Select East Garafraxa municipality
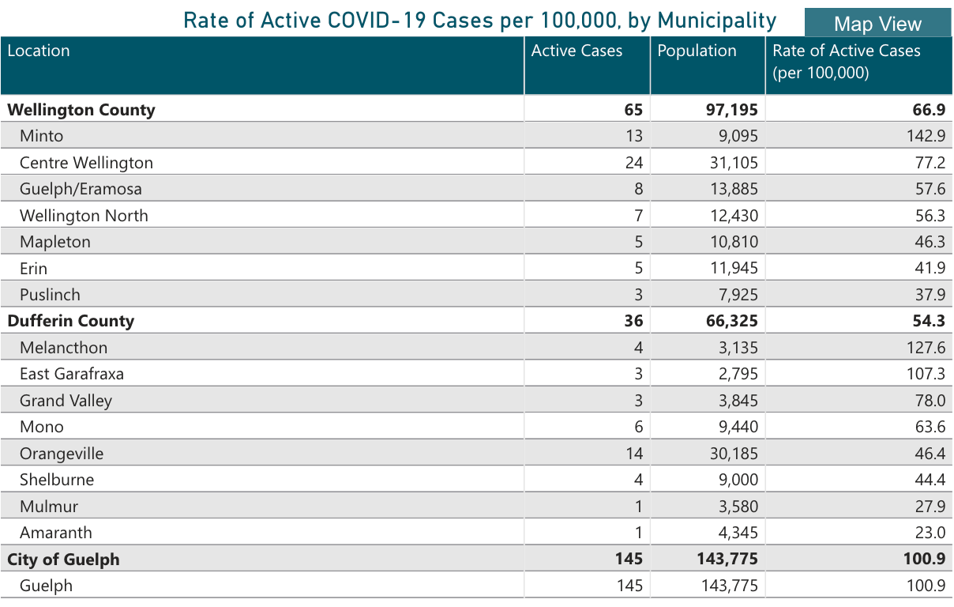The height and width of the screenshot is (607, 954). (72, 374)
